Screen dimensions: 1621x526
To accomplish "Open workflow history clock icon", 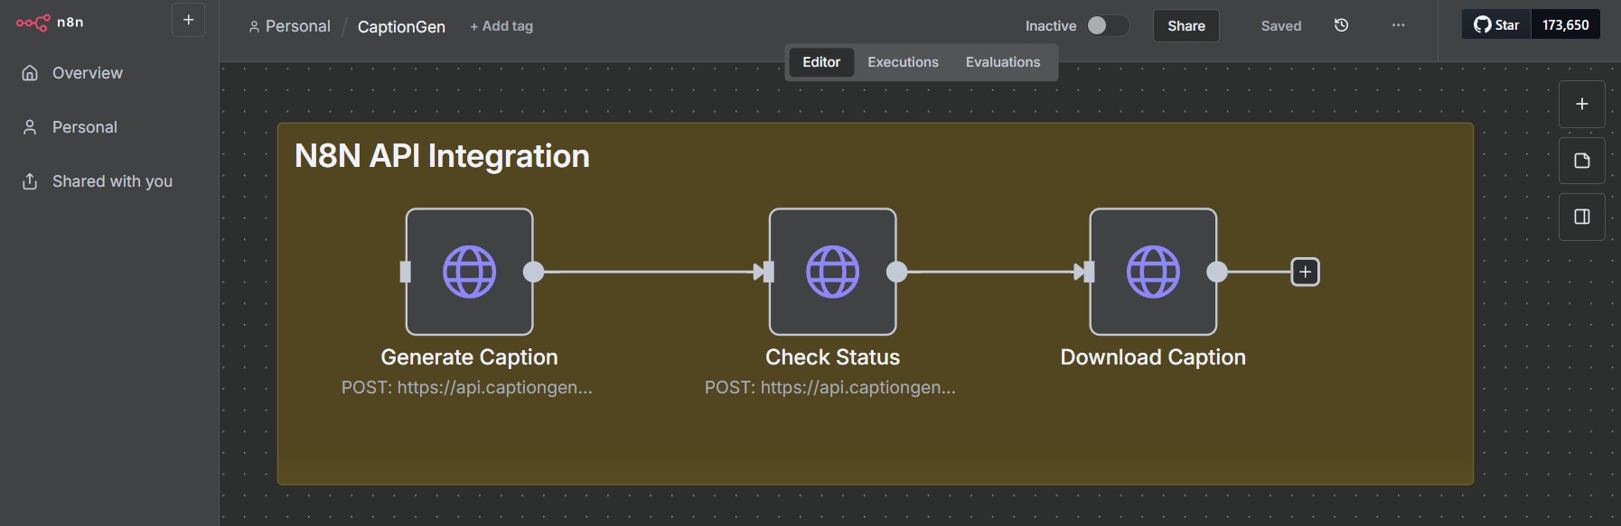I will click(1342, 25).
